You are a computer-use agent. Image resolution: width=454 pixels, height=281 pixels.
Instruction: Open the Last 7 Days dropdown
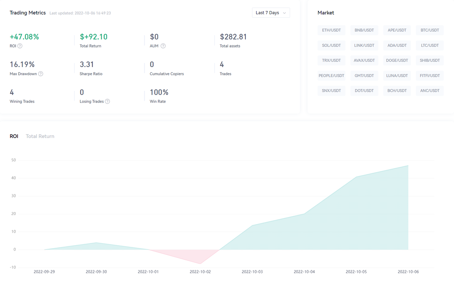coord(271,13)
